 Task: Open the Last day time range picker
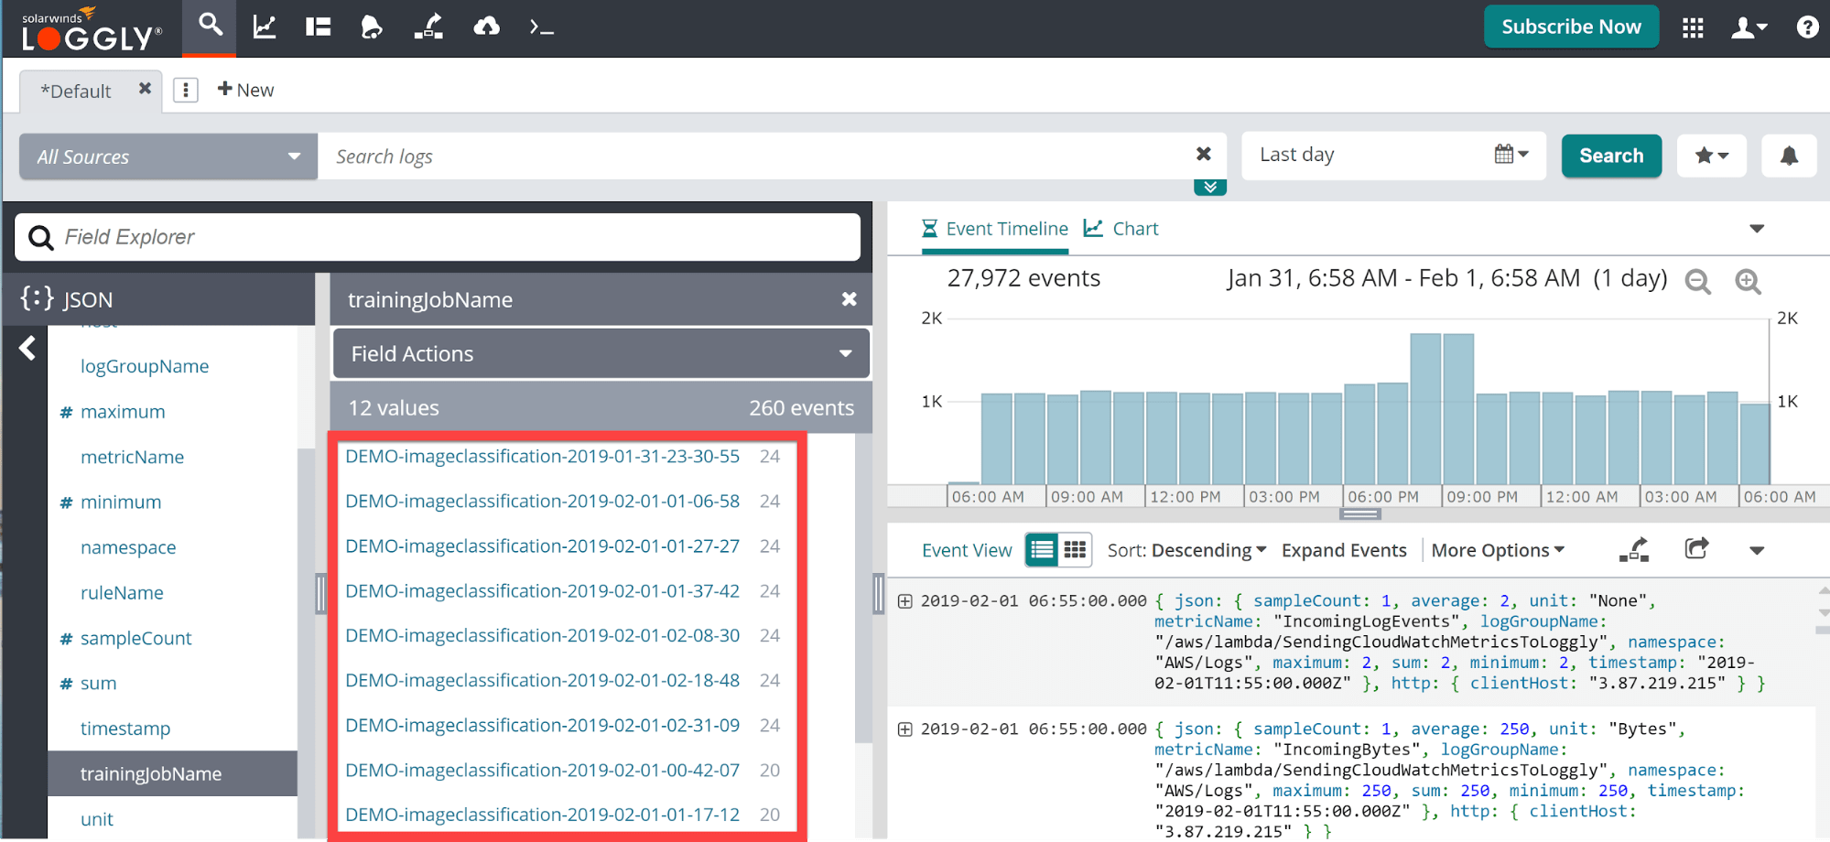[1393, 155]
